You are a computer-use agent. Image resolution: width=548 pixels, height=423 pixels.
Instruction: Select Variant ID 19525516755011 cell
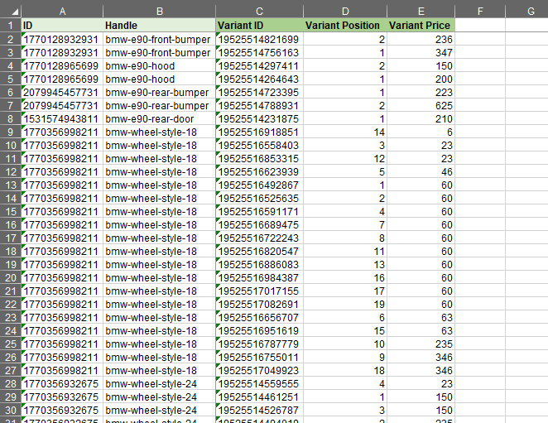click(259, 358)
